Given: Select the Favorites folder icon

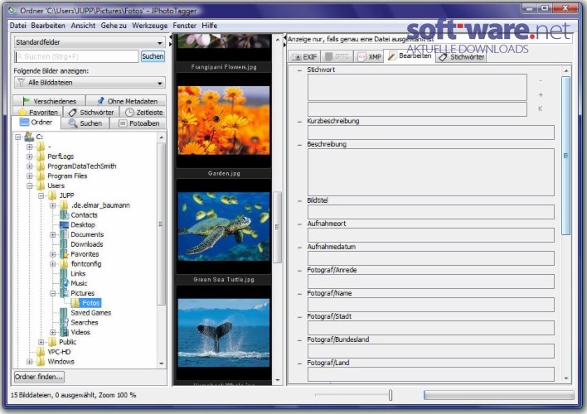Looking at the screenshot, I should 65,254.
